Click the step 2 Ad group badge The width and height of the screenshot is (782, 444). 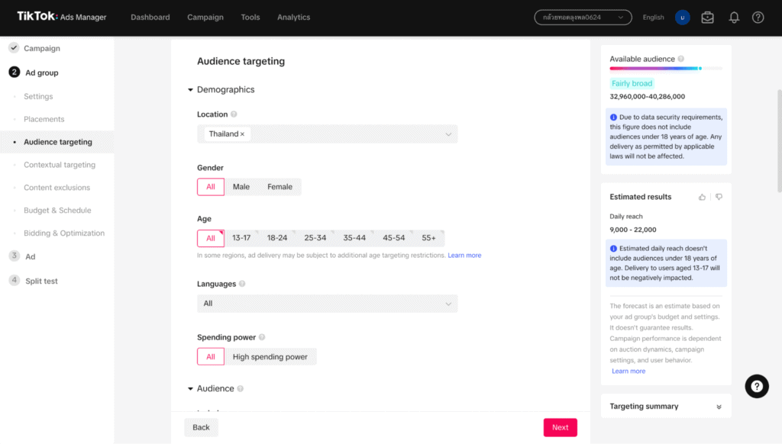(14, 72)
